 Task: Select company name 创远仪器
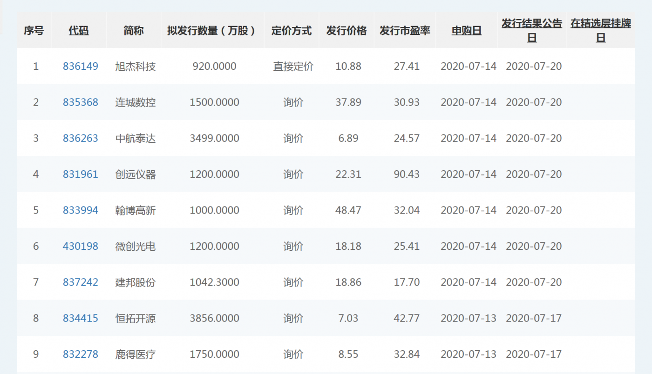[135, 174]
